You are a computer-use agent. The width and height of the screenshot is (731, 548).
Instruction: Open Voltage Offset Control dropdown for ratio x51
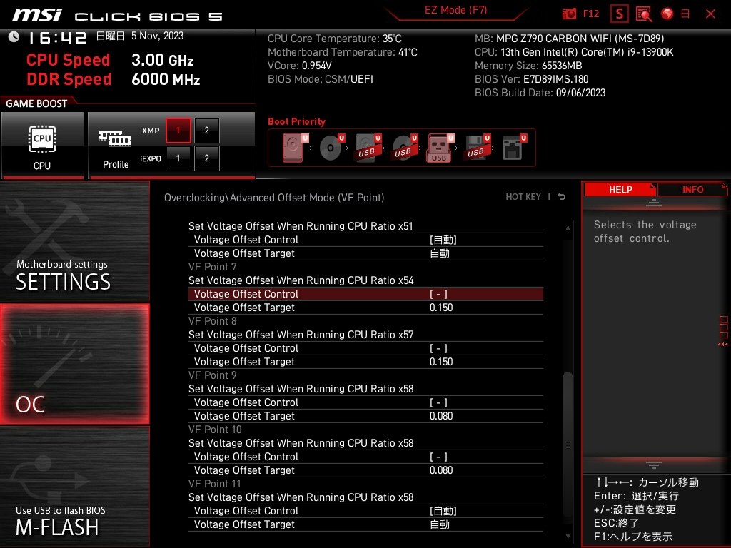click(365, 240)
